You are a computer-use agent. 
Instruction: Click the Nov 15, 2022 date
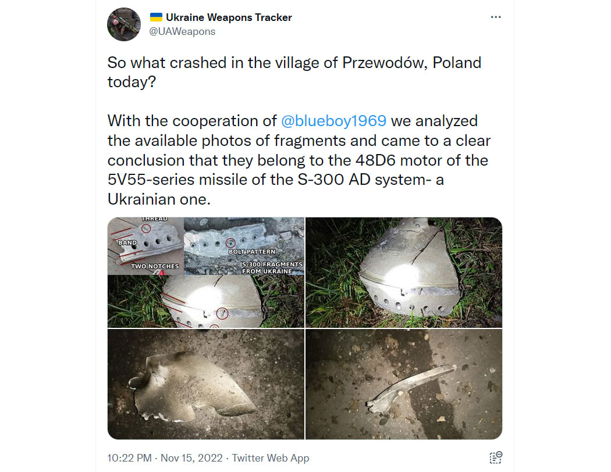(x=191, y=458)
